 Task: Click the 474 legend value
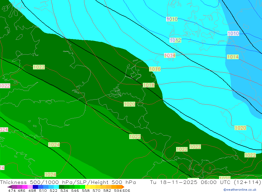click(x=12, y=190)
